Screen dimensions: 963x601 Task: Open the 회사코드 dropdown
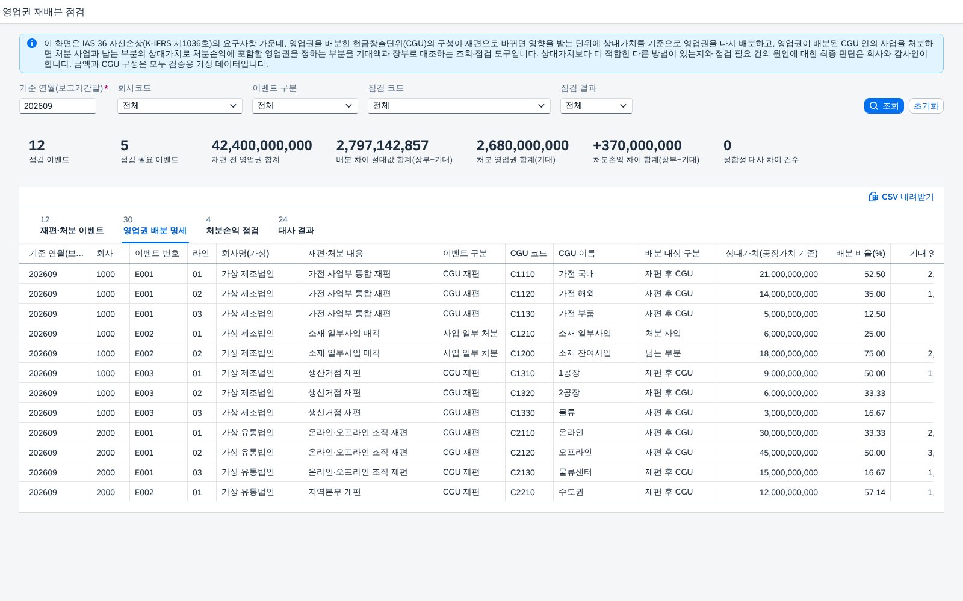(180, 106)
